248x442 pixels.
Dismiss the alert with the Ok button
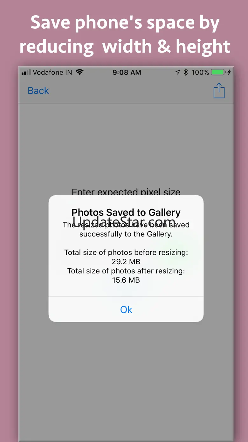(x=126, y=309)
